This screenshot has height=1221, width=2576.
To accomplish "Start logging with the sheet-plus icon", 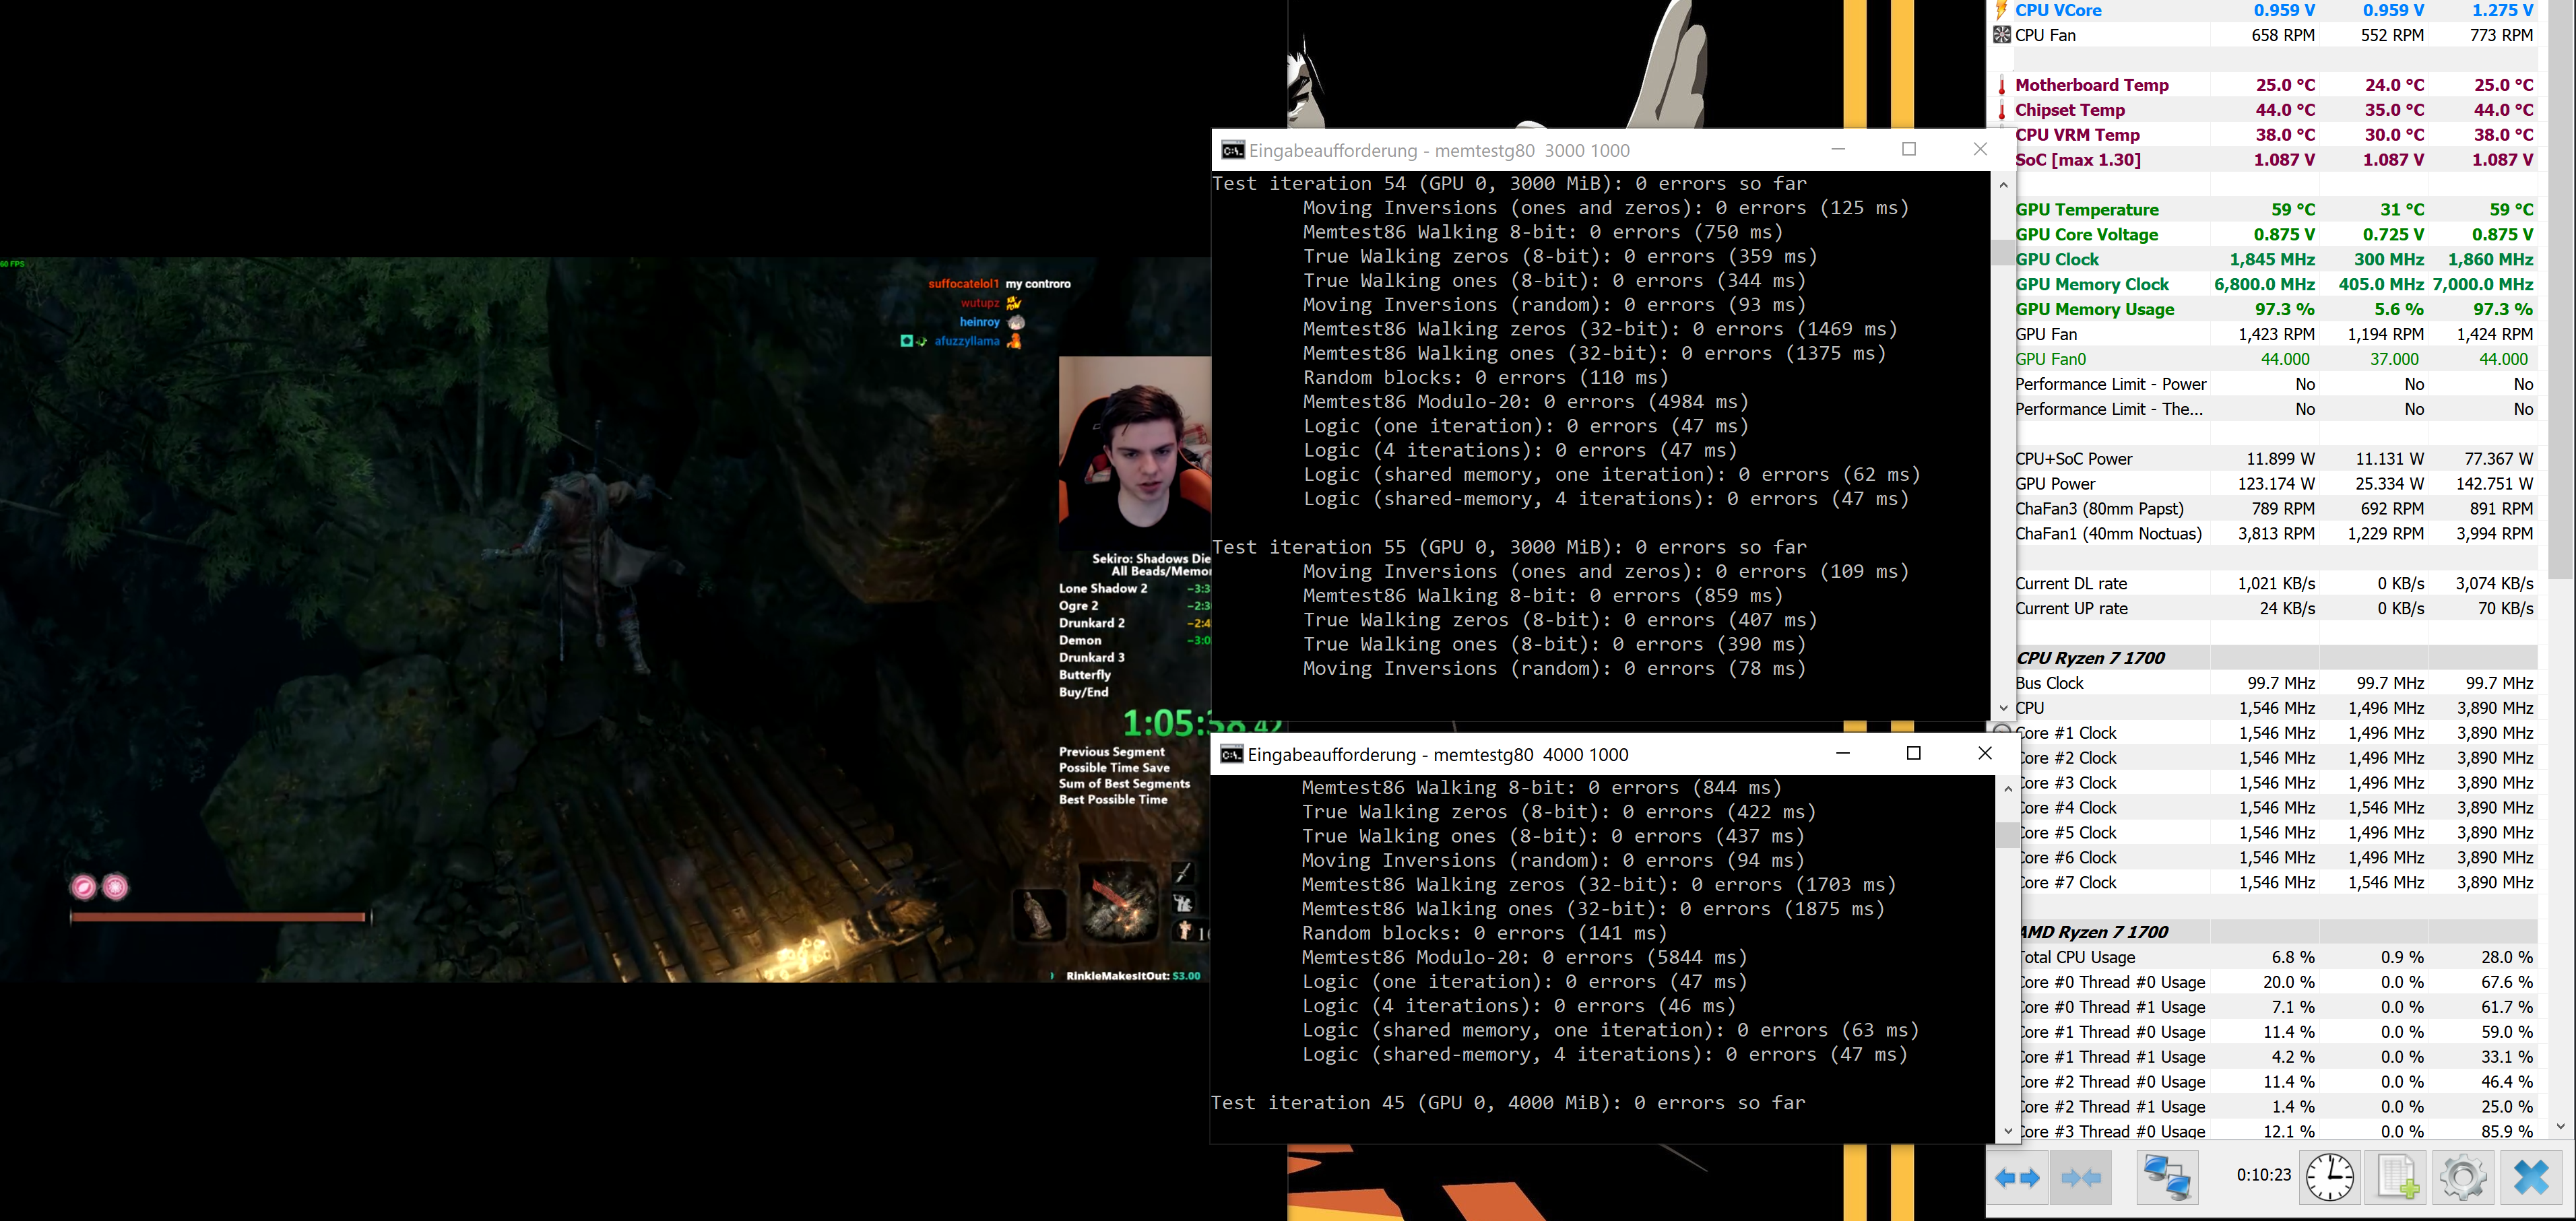I will (x=2397, y=1177).
